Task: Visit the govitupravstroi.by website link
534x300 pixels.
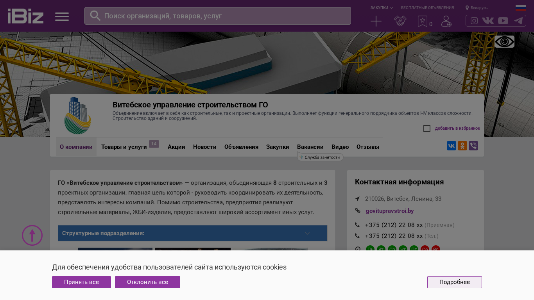Action: 390,211
